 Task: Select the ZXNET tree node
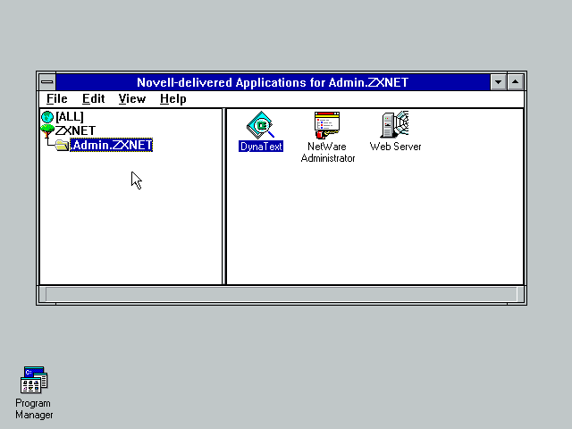coord(75,130)
